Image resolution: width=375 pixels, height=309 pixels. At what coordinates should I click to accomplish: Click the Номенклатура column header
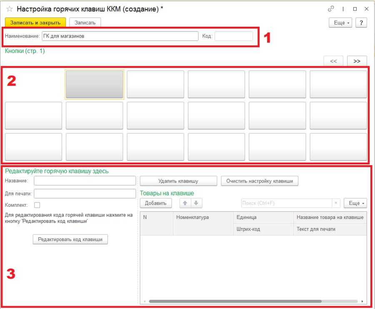203,223
